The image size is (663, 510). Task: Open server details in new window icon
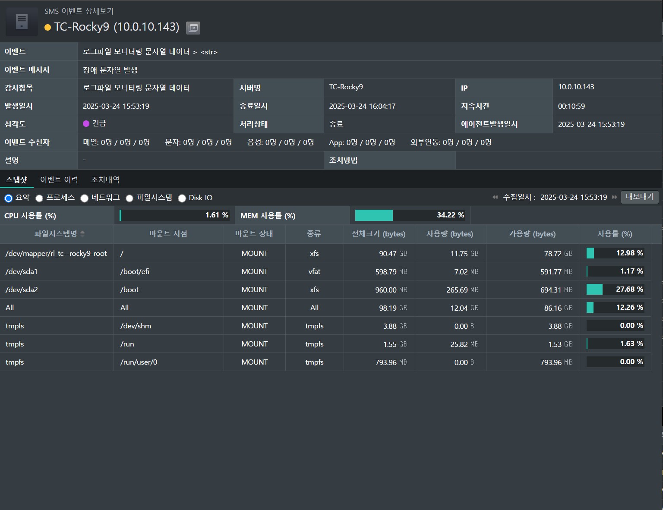tap(193, 28)
